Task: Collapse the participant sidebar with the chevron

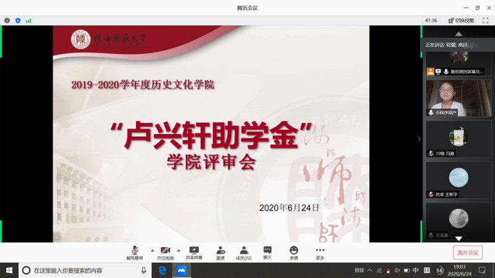Action: pos(419,139)
